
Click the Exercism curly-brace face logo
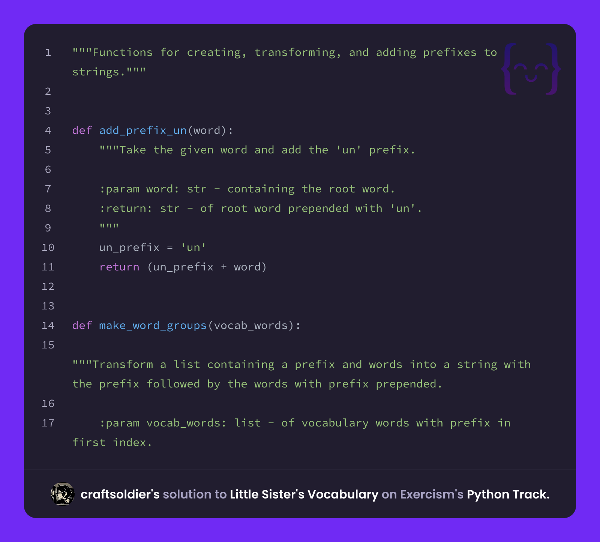click(531, 69)
